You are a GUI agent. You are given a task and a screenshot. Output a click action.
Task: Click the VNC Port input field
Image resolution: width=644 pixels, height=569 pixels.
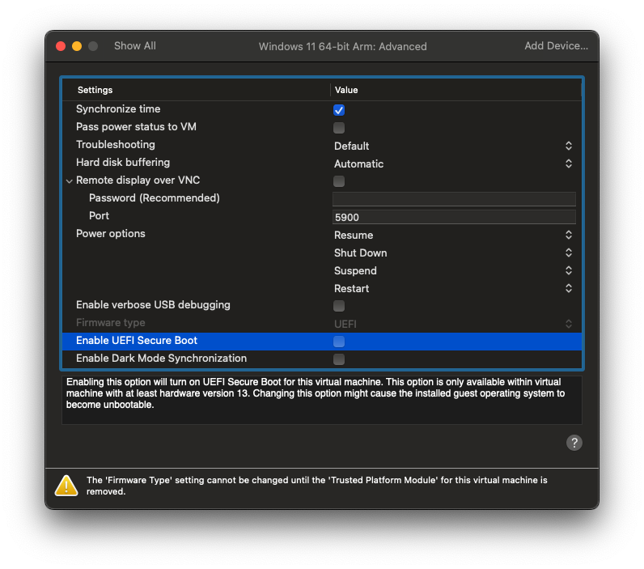tap(454, 217)
